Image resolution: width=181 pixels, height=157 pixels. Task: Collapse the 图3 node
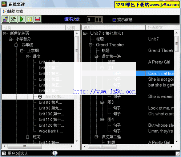[x=102, y=102]
